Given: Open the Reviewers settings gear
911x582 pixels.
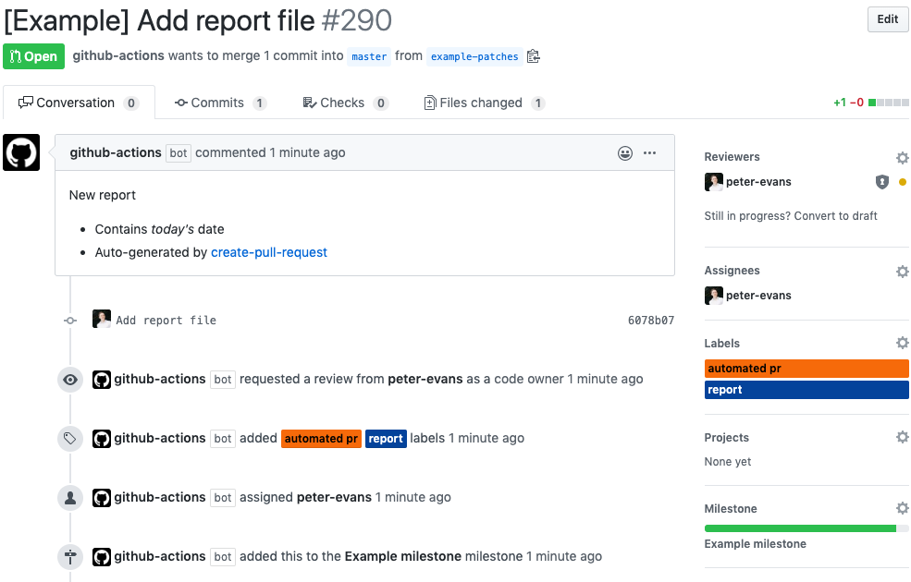Looking at the screenshot, I should click(x=902, y=157).
